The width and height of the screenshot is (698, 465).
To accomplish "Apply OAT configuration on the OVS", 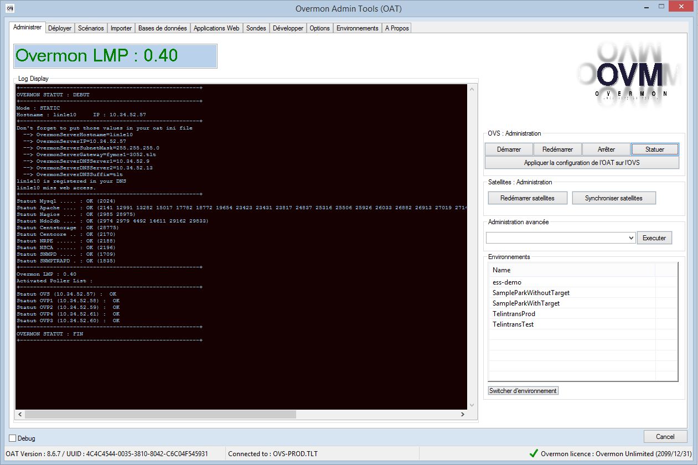I will (582, 163).
